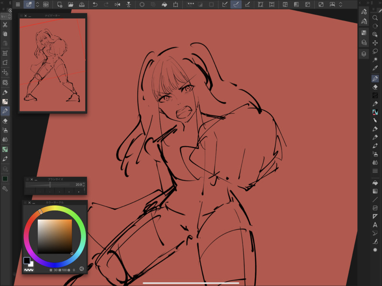Select the Eraser tool in right palette
This screenshot has height=286, width=382.
click(x=375, y=87)
